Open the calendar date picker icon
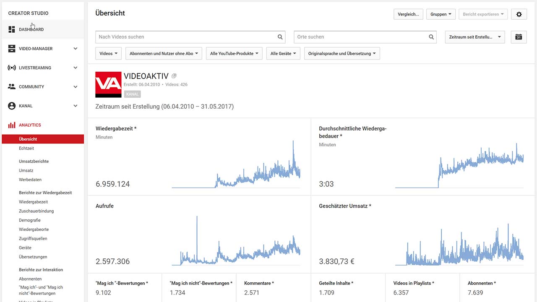Image resolution: width=537 pixels, height=302 pixels. coord(519,37)
